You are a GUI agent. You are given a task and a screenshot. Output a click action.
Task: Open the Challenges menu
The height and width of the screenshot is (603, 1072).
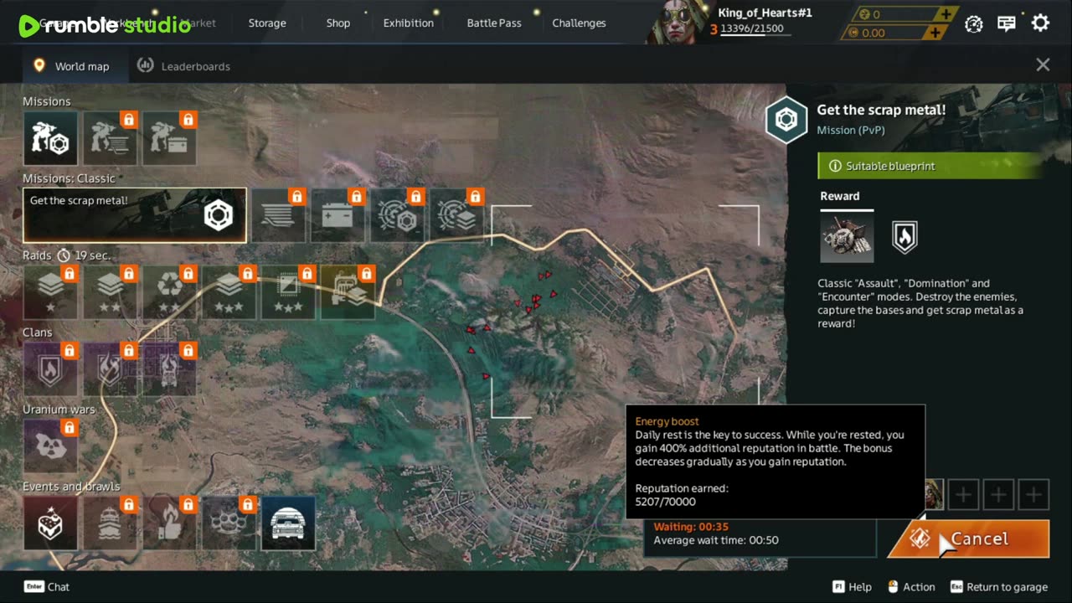coord(579,23)
